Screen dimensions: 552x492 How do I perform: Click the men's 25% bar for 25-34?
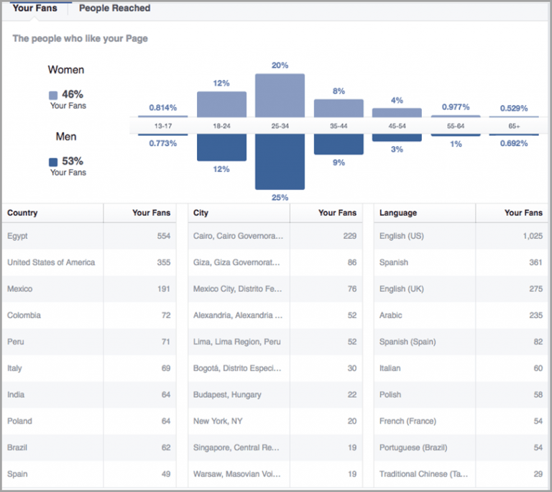280,162
